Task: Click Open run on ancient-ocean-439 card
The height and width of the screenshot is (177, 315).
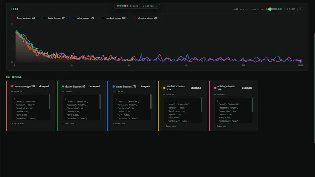Action: click(x=170, y=126)
